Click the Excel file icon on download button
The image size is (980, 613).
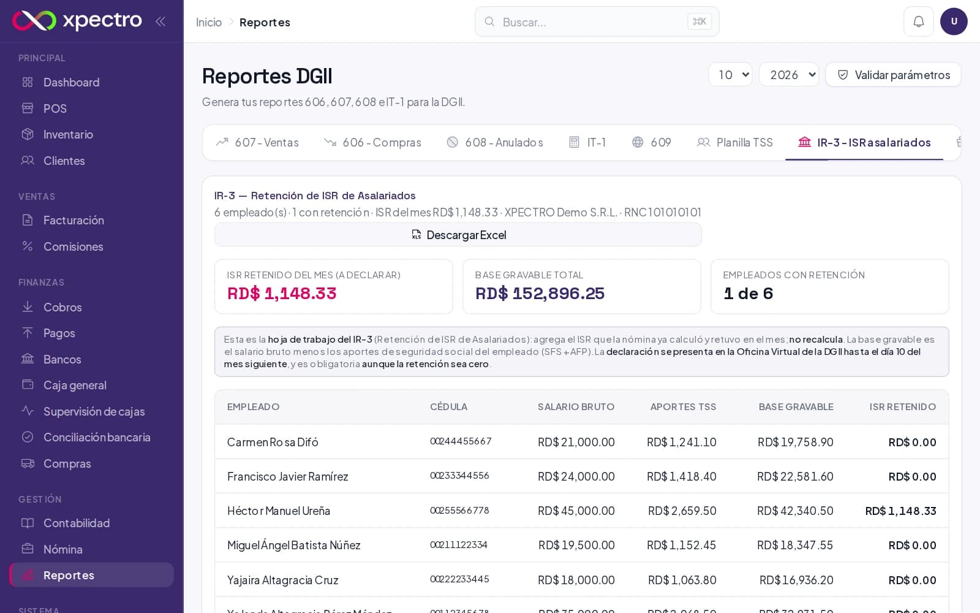(x=417, y=235)
